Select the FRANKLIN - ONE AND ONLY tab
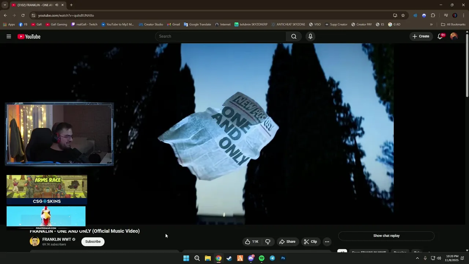469x264 pixels. [35, 5]
